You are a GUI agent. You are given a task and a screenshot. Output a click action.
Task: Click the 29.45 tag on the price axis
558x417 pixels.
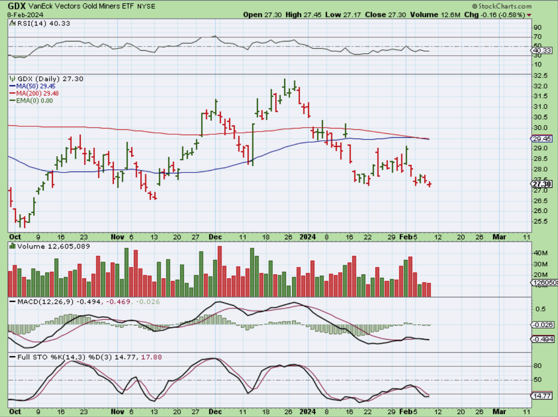(x=540, y=139)
